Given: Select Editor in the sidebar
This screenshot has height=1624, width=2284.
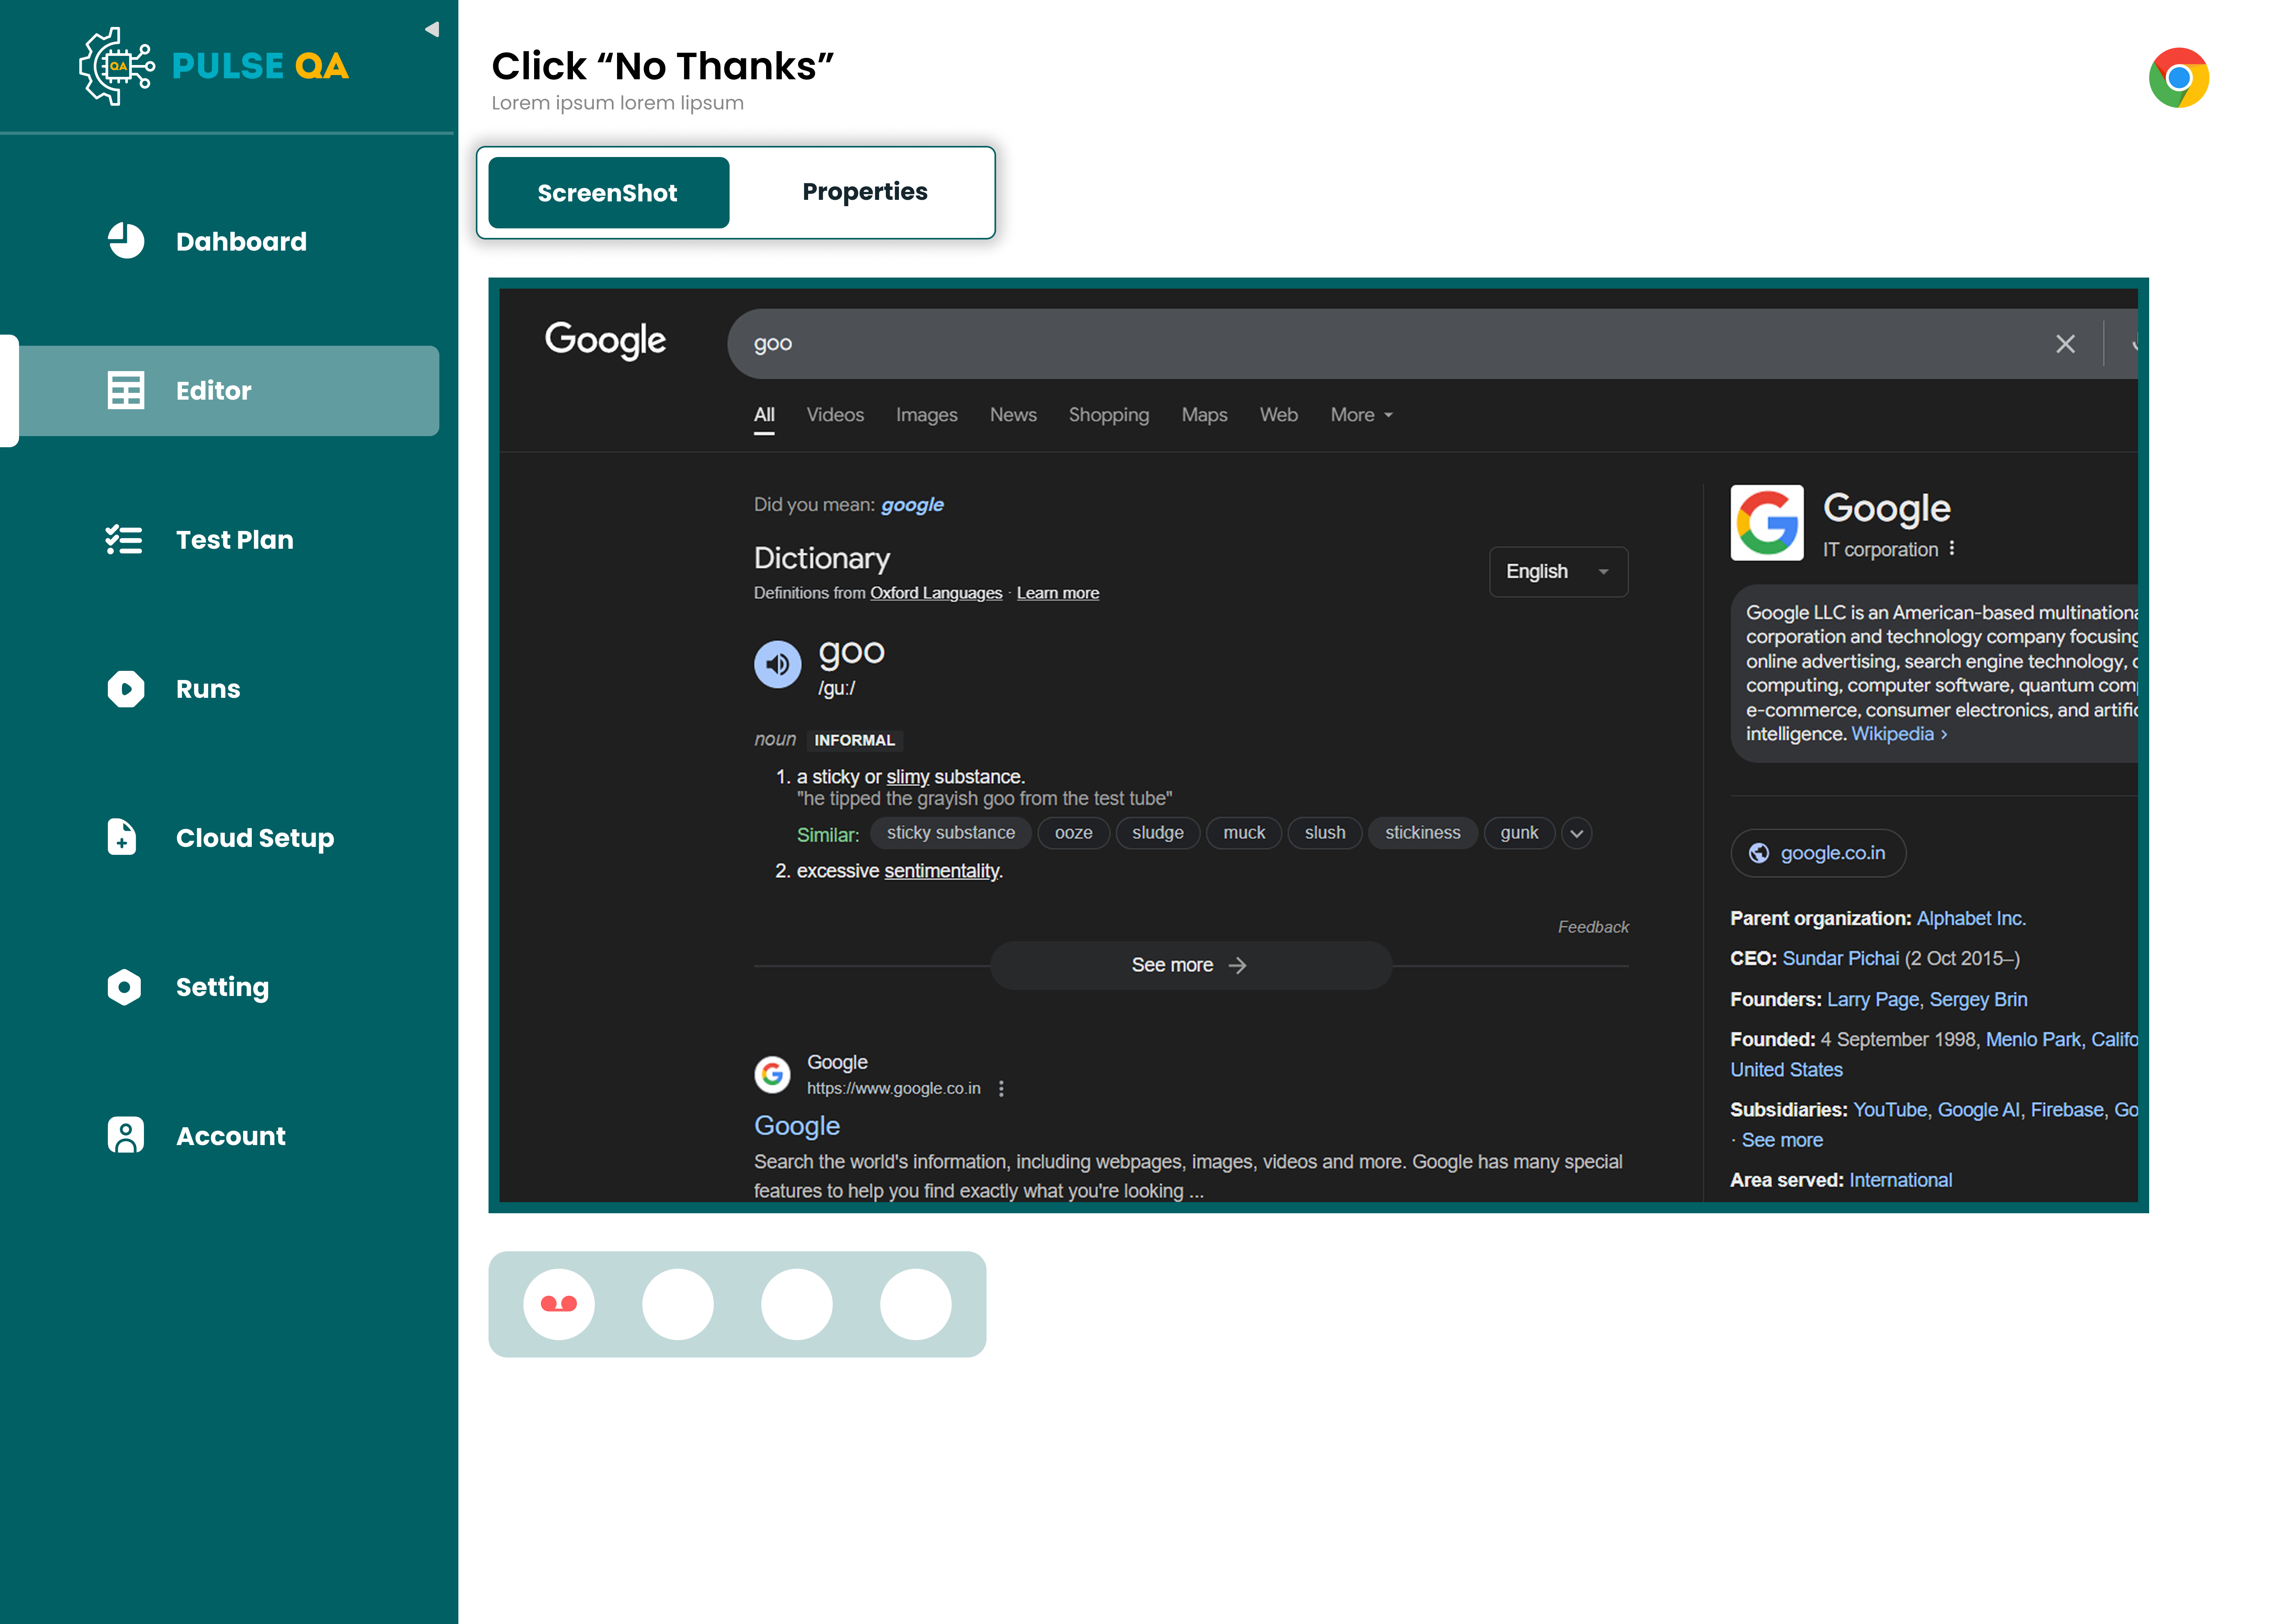Looking at the screenshot, I should click(x=229, y=390).
